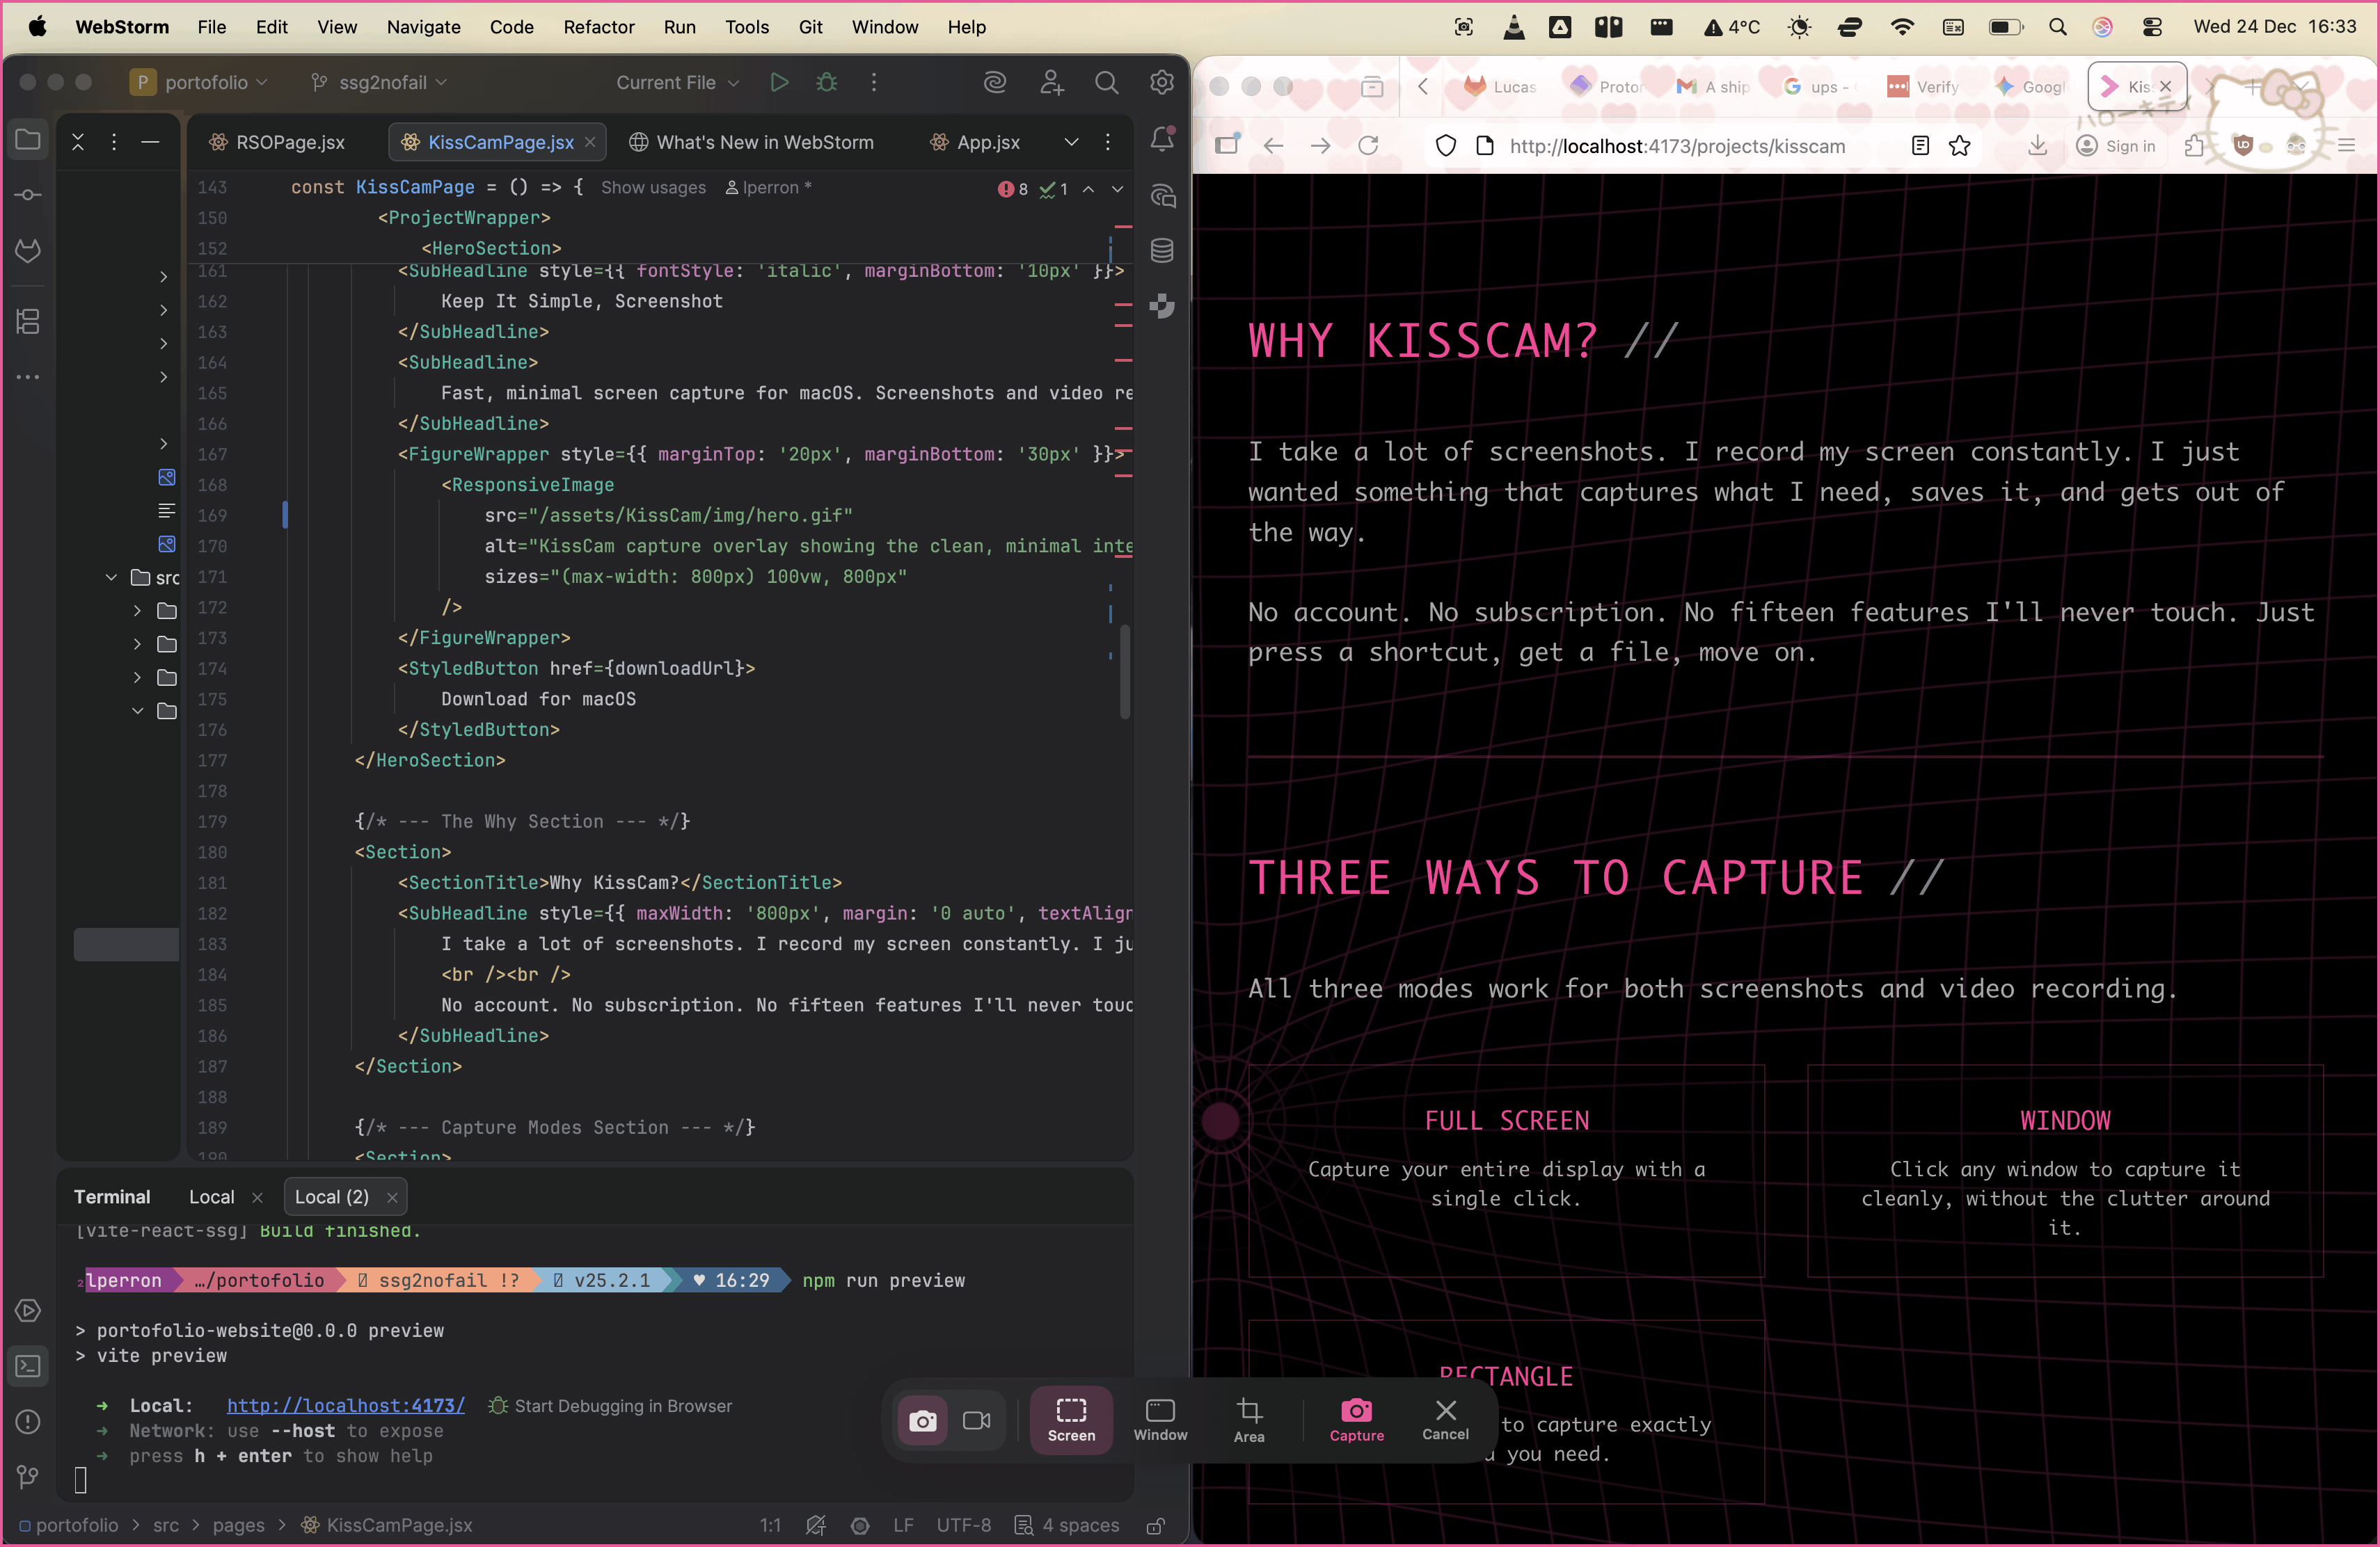Image resolution: width=2380 pixels, height=1547 pixels.
Task: Select the Area capture mode
Action: (1249, 1419)
